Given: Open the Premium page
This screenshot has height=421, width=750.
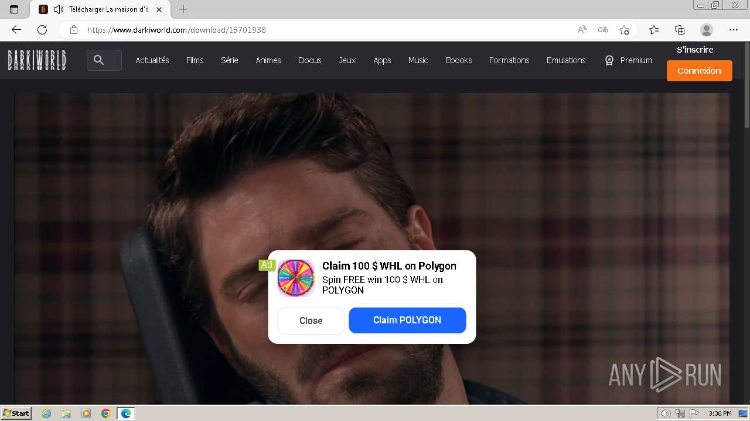Looking at the screenshot, I should click(628, 60).
